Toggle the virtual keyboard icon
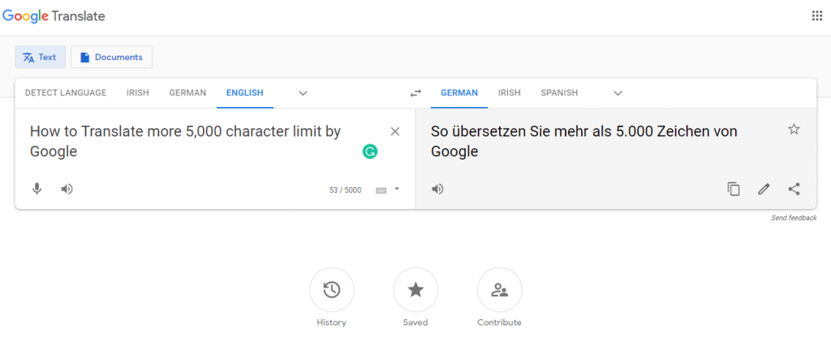 click(381, 190)
